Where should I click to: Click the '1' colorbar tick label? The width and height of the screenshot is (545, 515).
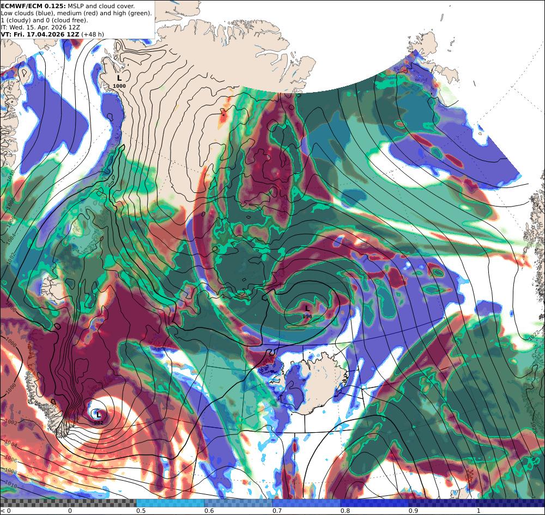(479, 511)
